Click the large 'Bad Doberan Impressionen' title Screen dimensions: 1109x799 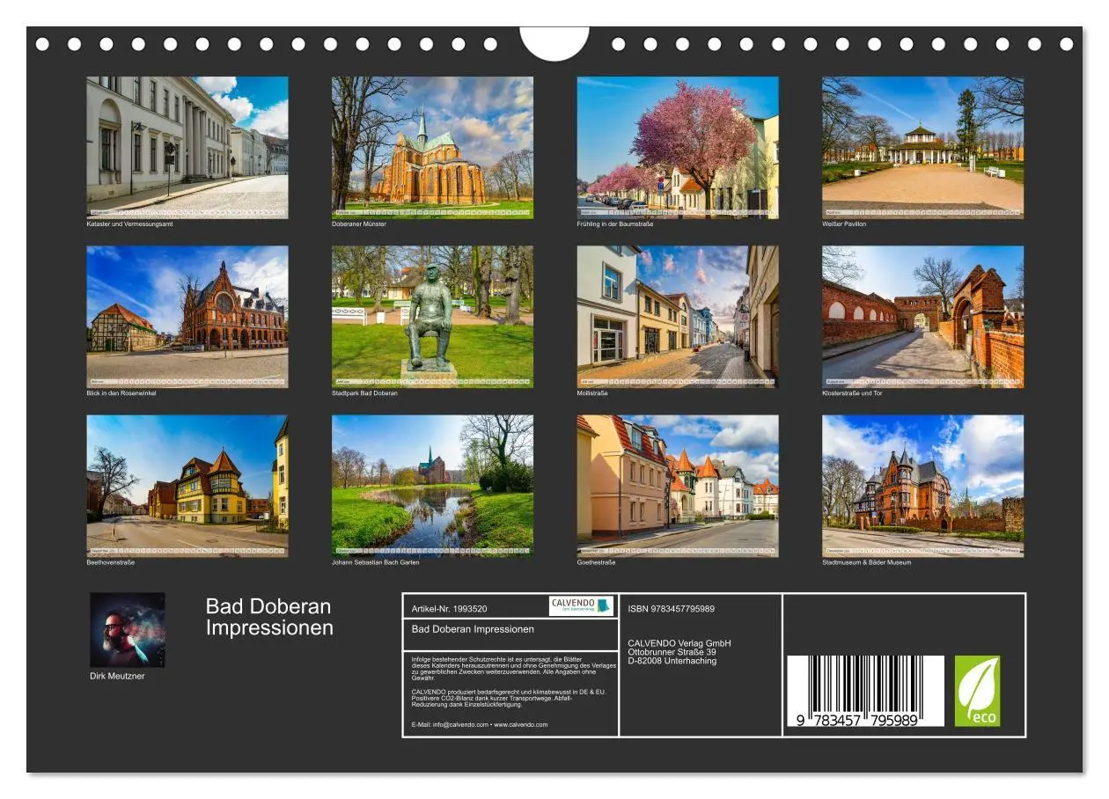tap(269, 617)
